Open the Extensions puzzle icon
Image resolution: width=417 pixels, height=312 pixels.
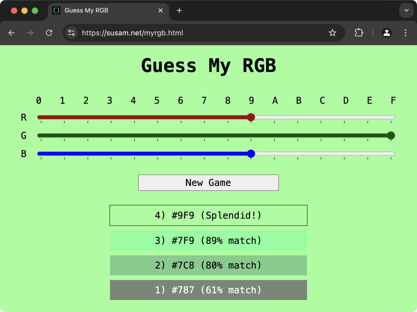point(359,33)
